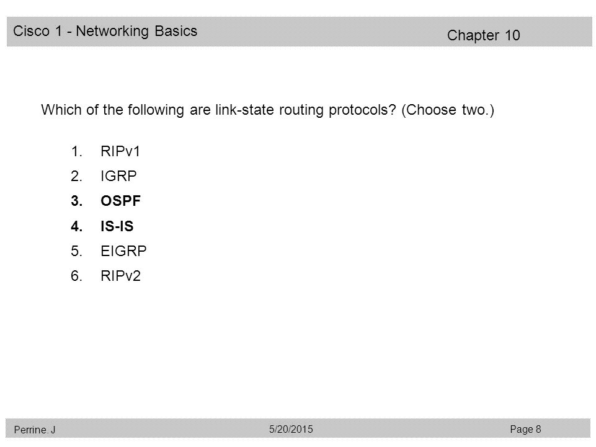The image size is (596, 447).
Task: Select answer option RIPv2
Action: click(x=120, y=275)
